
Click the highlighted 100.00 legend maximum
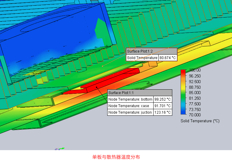(194, 70)
